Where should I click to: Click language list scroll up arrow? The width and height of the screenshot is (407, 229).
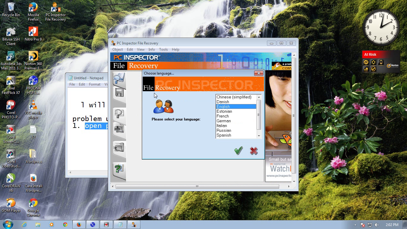259,97
